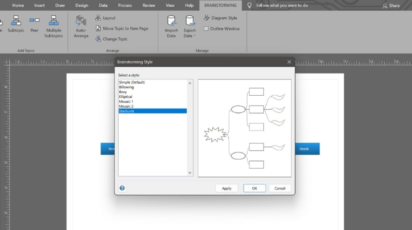
Task: Open the Layout option
Action: point(105,18)
